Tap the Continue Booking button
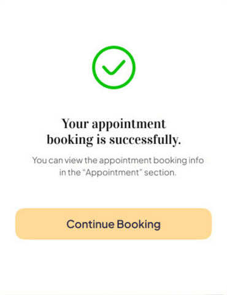Screen dimensions: 227x295 coord(113,224)
